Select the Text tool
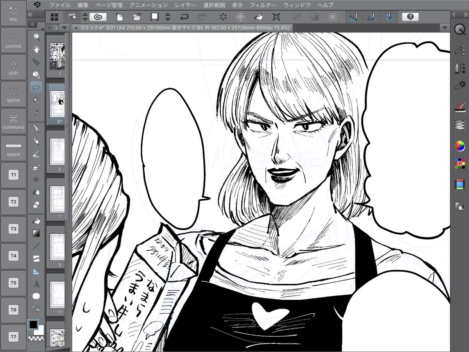The image size is (469, 352). [x=36, y=284]
